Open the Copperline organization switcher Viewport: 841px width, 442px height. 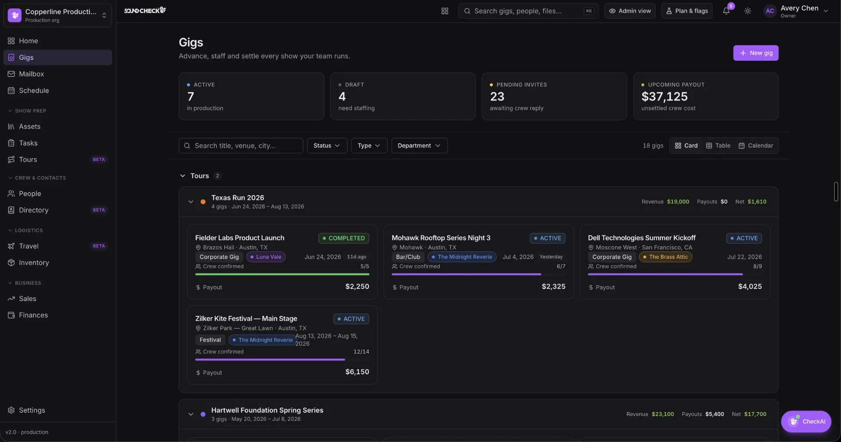(x=57, y=15)
